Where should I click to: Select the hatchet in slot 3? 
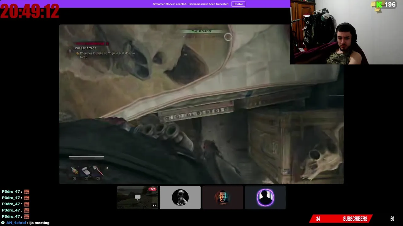(98, 171)
